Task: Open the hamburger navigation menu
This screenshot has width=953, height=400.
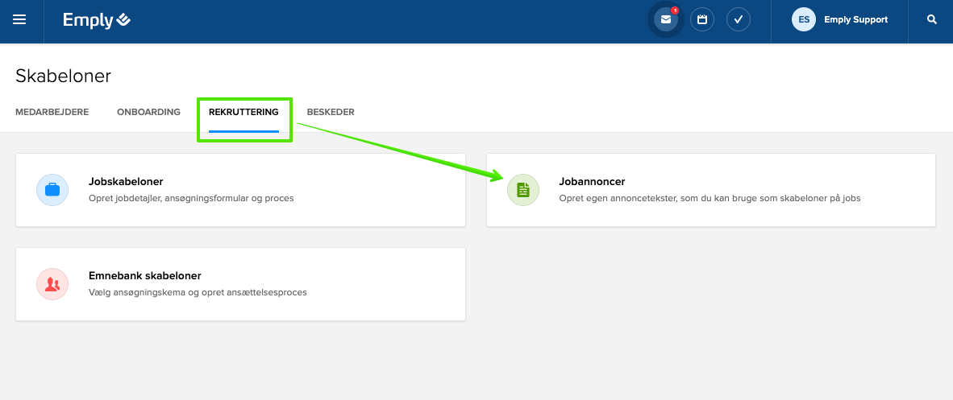Action: pos(19,20)
